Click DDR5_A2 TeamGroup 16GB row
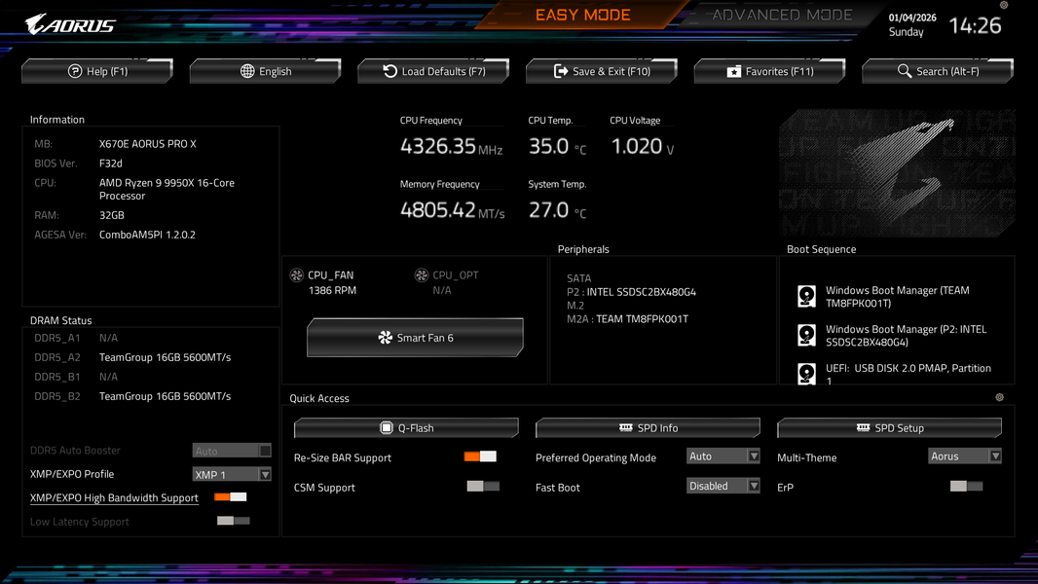This screenshot has height=584, width=1038. [132, 357]
